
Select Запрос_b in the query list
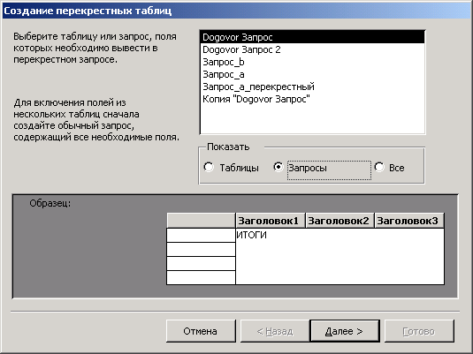pyautogui.click(x=312, y=62)
